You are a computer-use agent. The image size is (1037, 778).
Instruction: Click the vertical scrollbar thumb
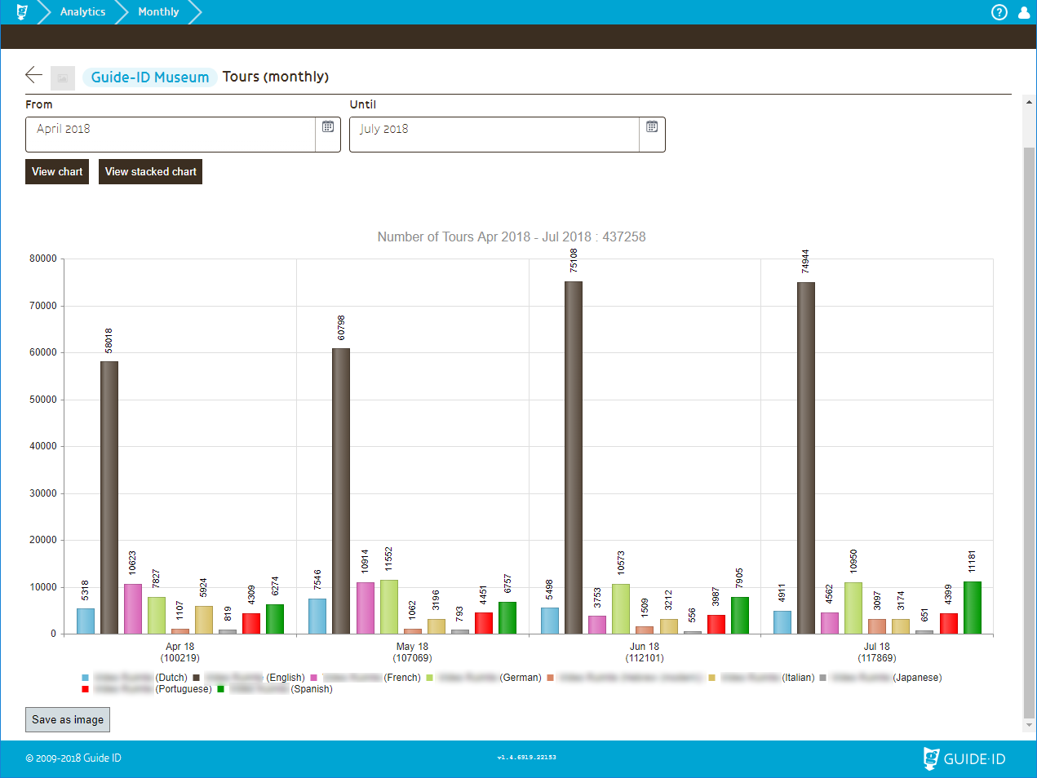point(1029,432)
